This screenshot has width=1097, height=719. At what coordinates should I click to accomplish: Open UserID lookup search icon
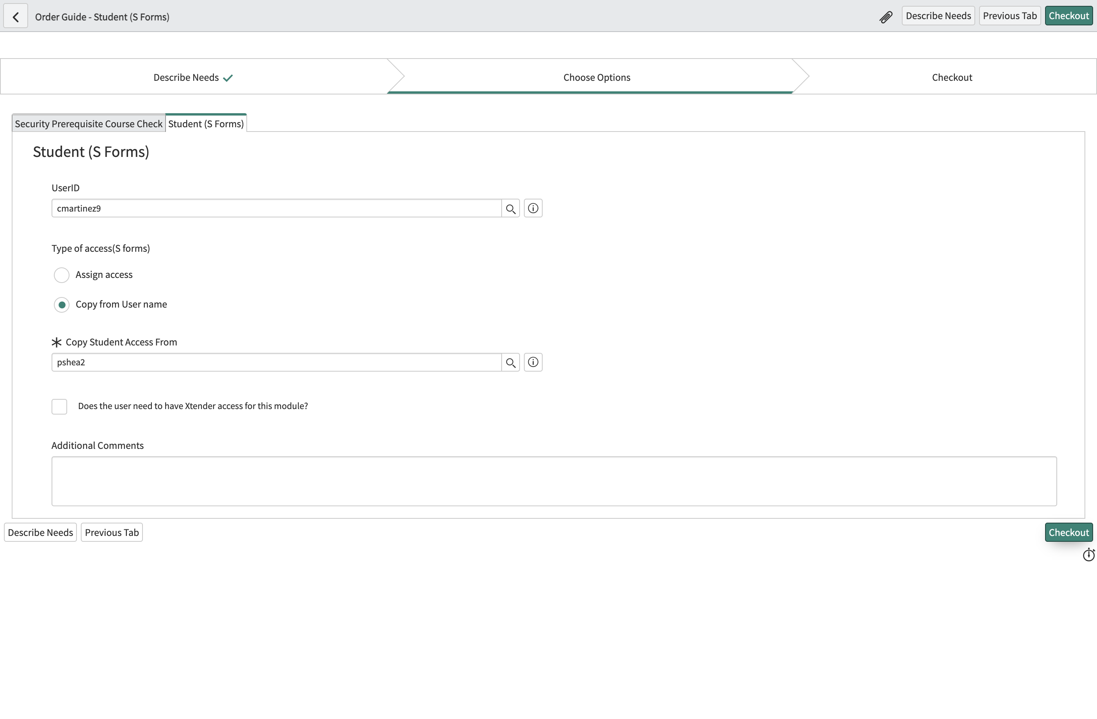(510, 208)
